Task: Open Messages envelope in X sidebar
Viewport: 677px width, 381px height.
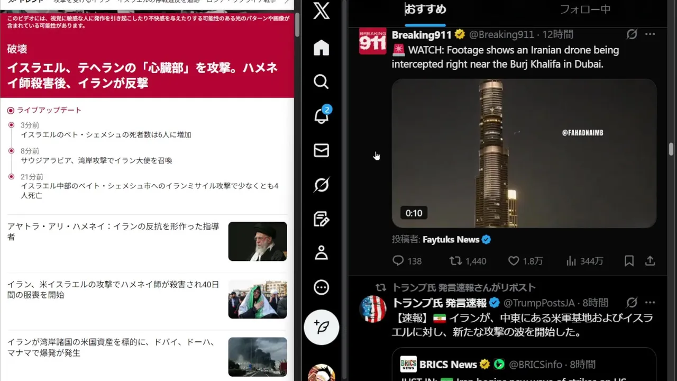Action: (x=322, y=150)
